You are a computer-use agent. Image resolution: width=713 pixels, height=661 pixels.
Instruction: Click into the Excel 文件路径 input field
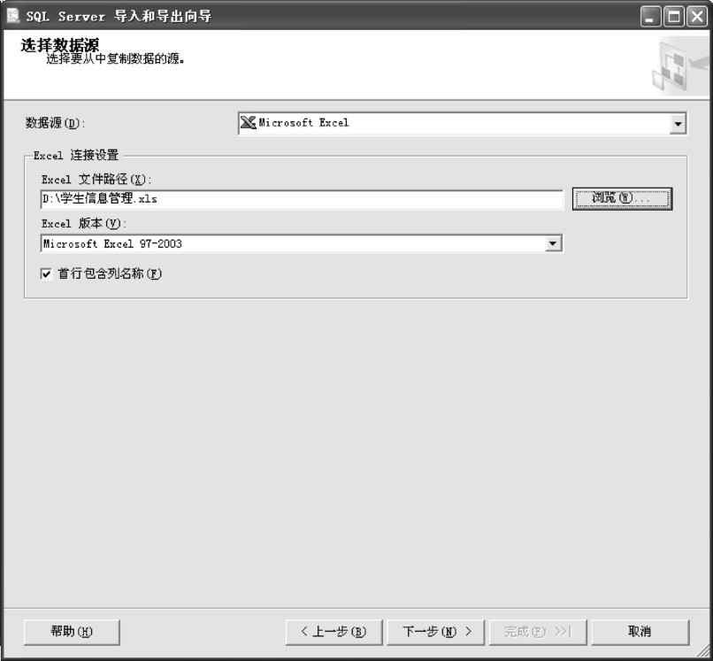(302, 199)
